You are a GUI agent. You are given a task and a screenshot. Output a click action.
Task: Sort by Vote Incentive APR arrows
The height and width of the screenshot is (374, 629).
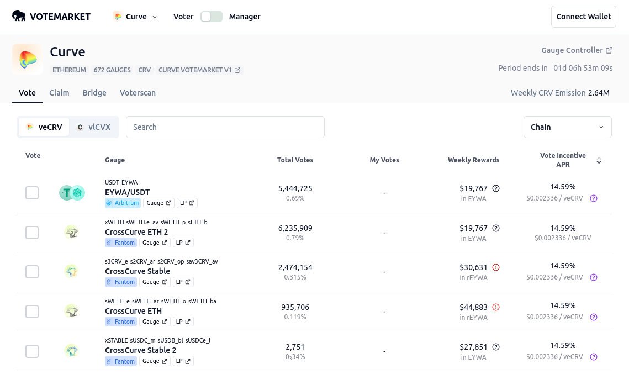coord(599,160)
